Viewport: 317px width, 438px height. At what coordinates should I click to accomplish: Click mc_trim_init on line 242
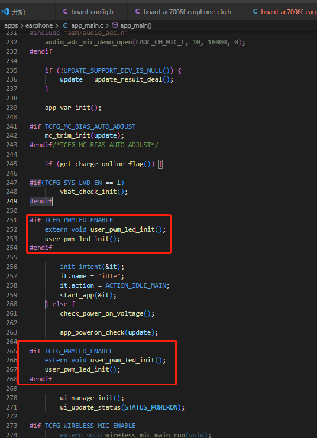pyautogui.click(x=67, y=136)
